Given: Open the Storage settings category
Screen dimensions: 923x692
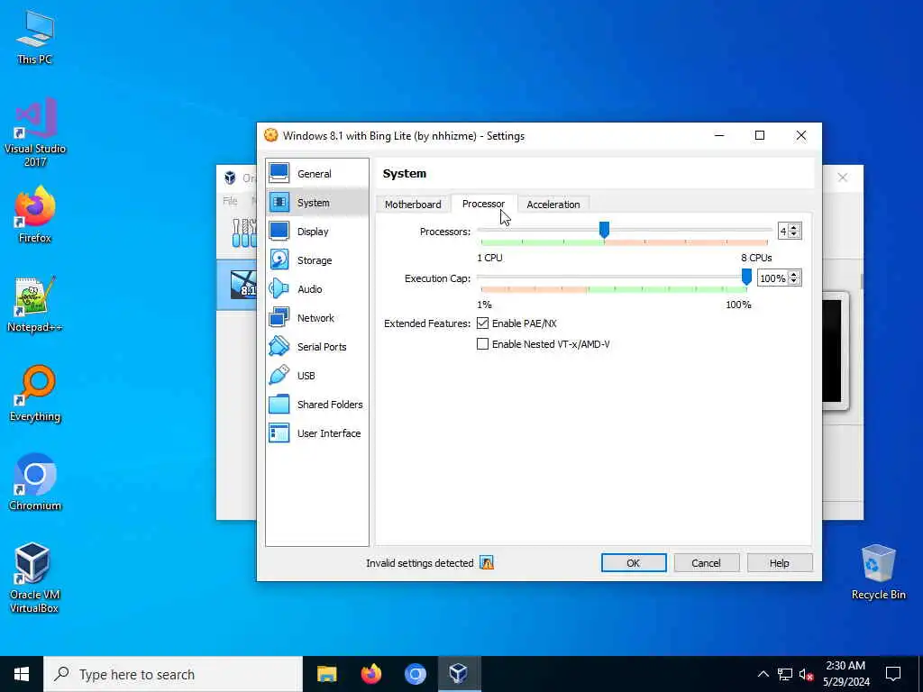Looking at the screenshot, I should tap(316, 260).
